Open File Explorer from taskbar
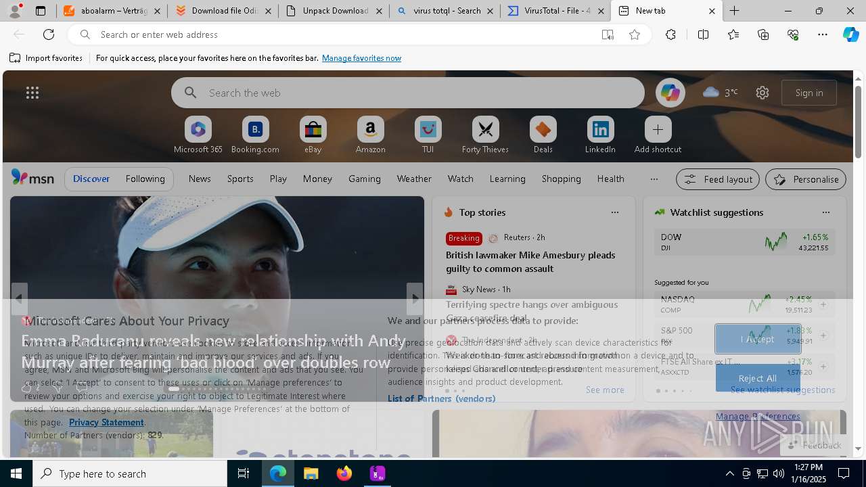The width and height of the screenshot is (866, 487). tap(311, 473)
